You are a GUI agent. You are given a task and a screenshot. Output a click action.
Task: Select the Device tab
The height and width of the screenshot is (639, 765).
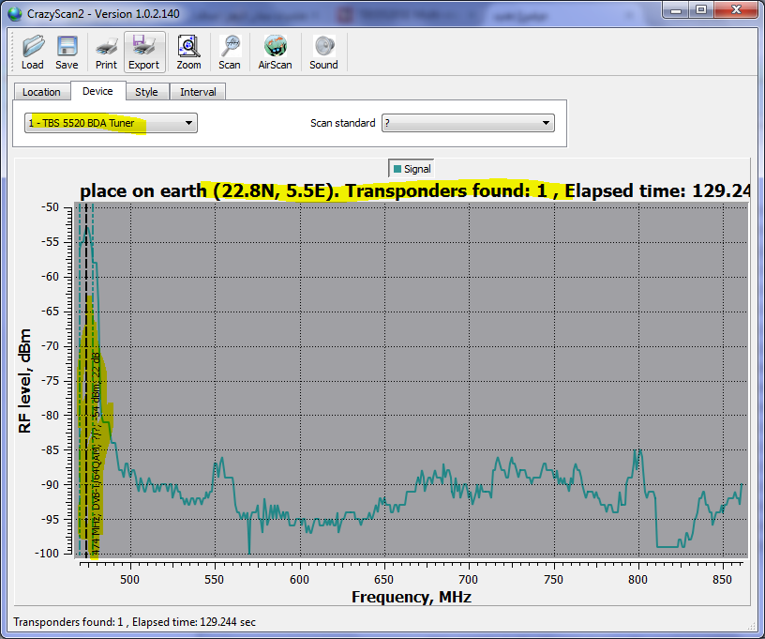coord(97,91)
